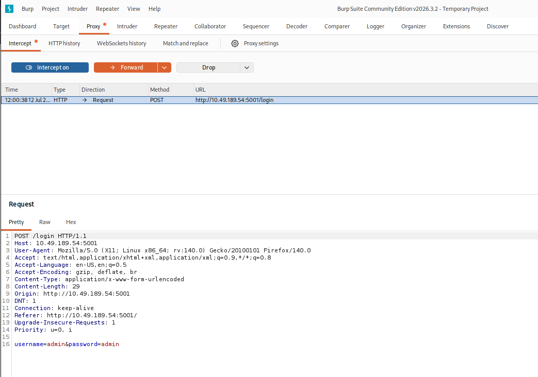This screenshot has width=538, height=377.
Task: Expand the Forward dropdown arrow
Action: click(x=165, y=67)
